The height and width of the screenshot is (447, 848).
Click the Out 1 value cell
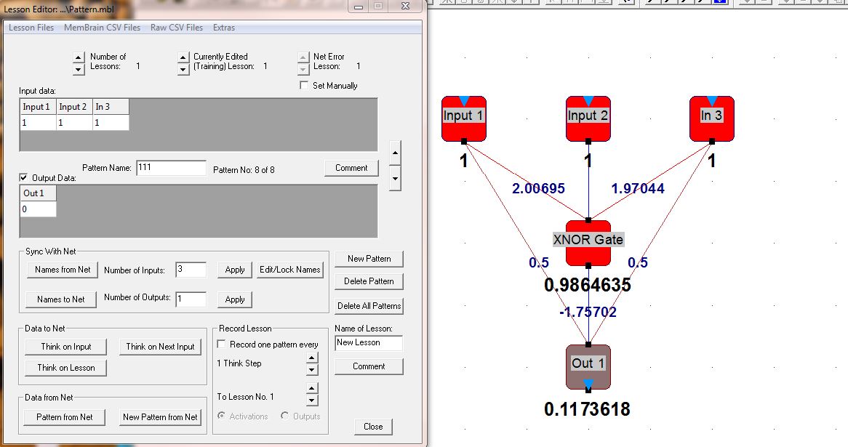click(x=38, y=209)
